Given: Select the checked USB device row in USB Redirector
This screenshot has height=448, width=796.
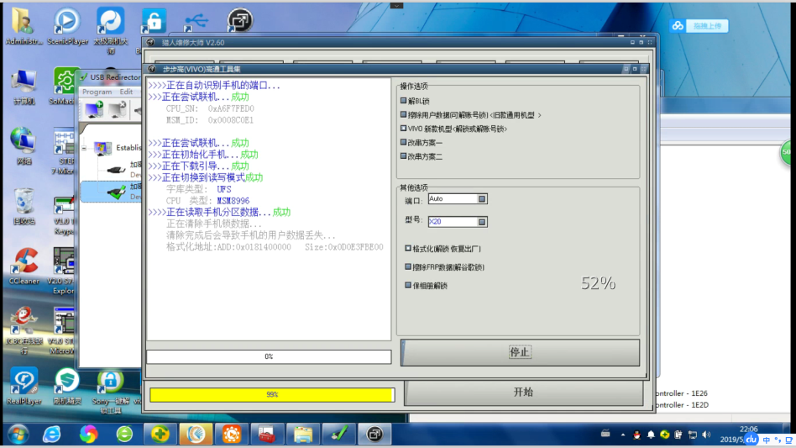Looking at the screenshot, I should (x=111, y=192).
